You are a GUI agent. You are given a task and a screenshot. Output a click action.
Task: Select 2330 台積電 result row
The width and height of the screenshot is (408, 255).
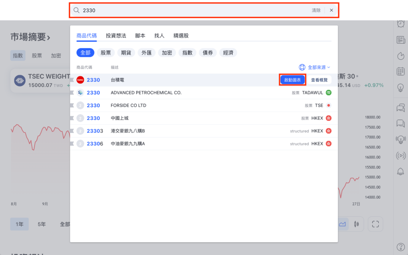click(204, 80)
